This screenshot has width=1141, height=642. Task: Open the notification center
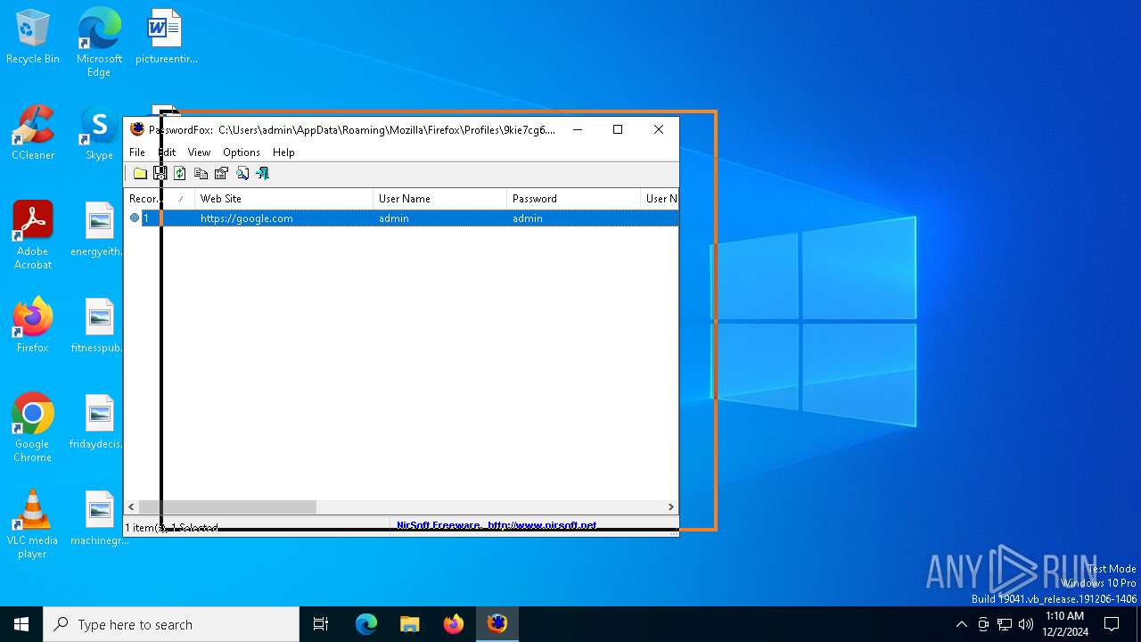click(1112, 624)
